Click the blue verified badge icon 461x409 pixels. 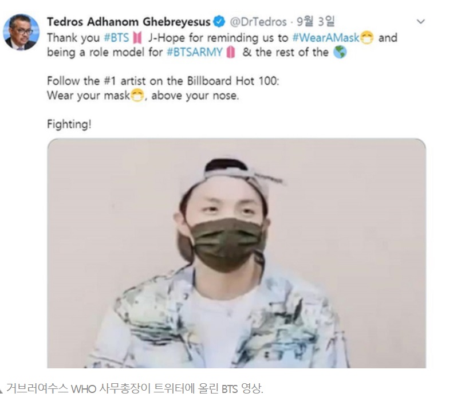click(219, 22)
